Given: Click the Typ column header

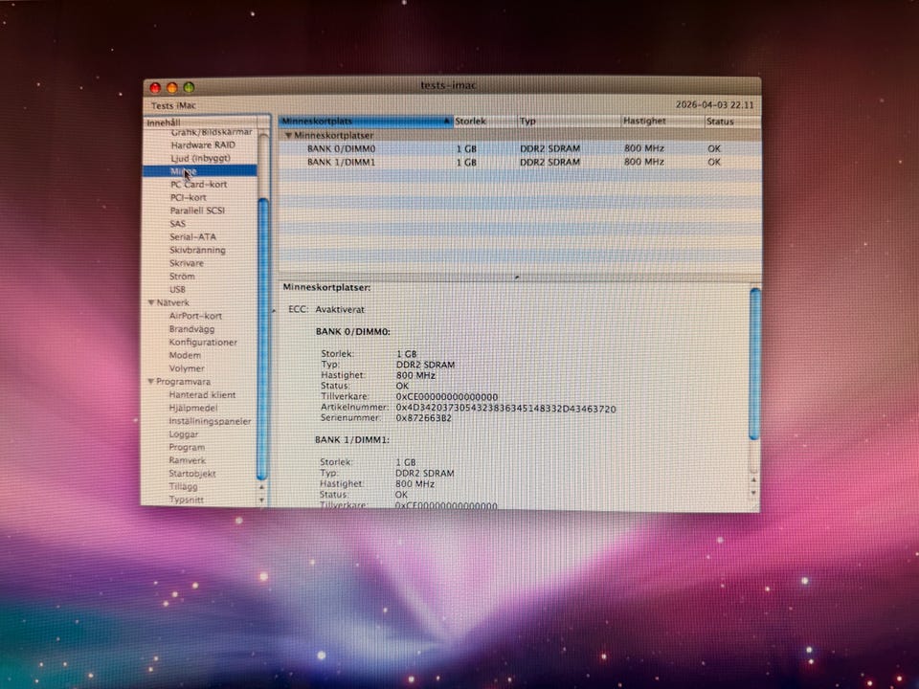Looking at the screenshot, I should click(x=567, y=122).
